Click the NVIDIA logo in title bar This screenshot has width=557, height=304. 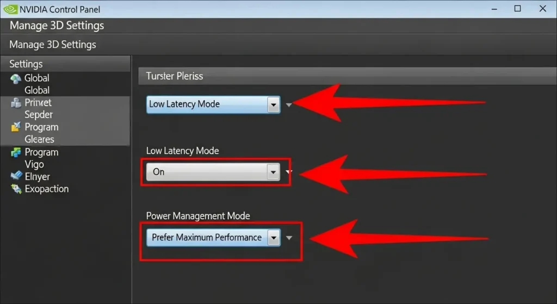point(10,9)
